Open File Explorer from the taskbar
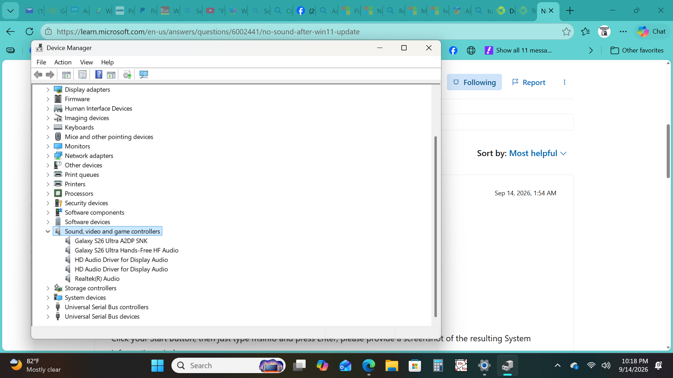This screenshot has width=673, height=378. (x=392, y=366)
